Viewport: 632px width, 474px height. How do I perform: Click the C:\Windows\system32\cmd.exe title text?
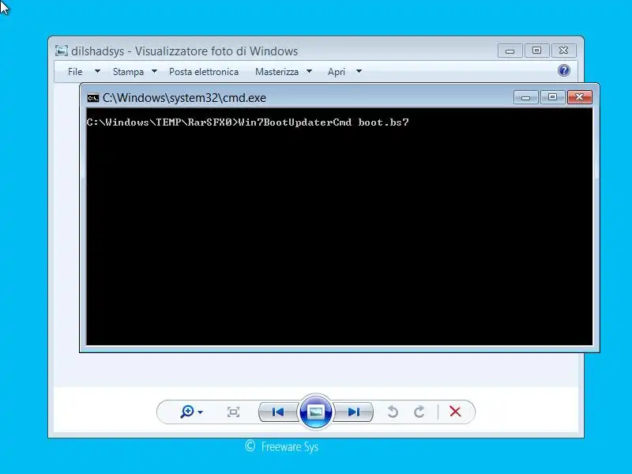pyautogui.click(x=184, y=98)
